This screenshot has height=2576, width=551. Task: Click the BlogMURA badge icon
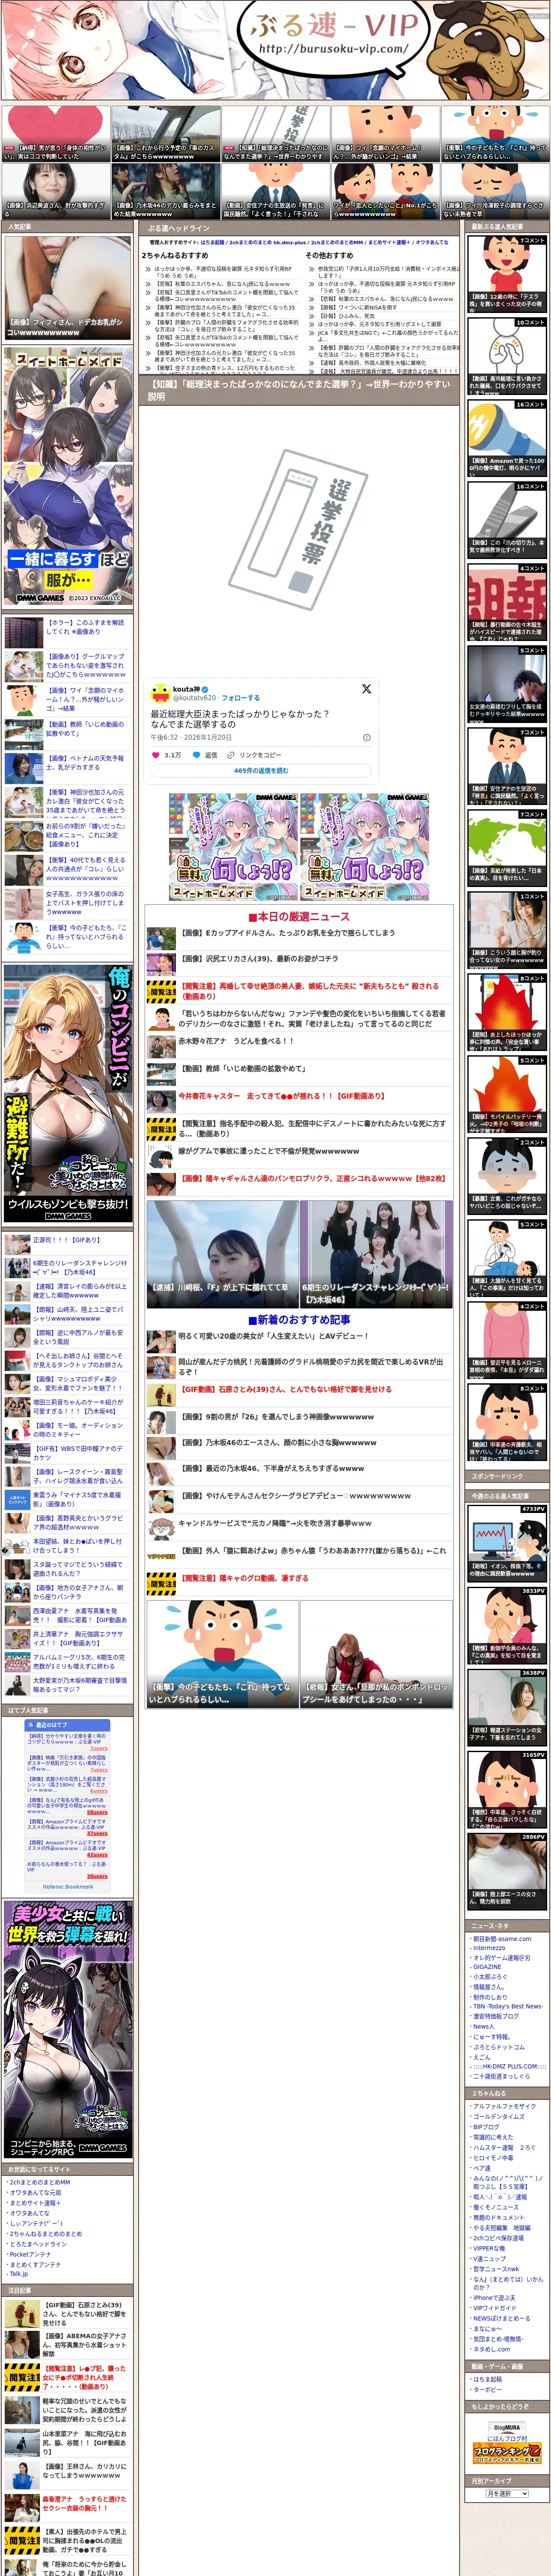click(507, 2427)
